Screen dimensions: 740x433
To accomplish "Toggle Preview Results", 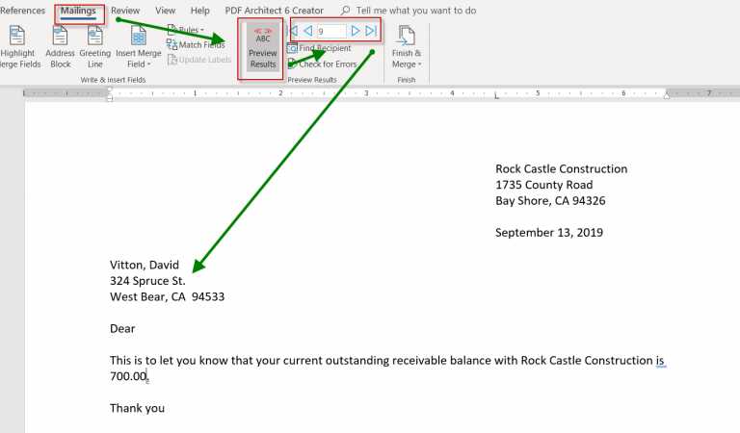I will [x=262, y=48].
